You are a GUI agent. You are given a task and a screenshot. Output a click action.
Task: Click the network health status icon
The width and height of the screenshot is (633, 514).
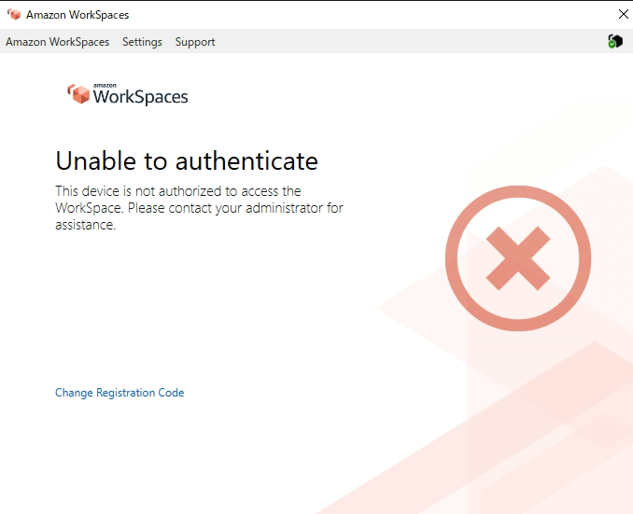point(615,41)
